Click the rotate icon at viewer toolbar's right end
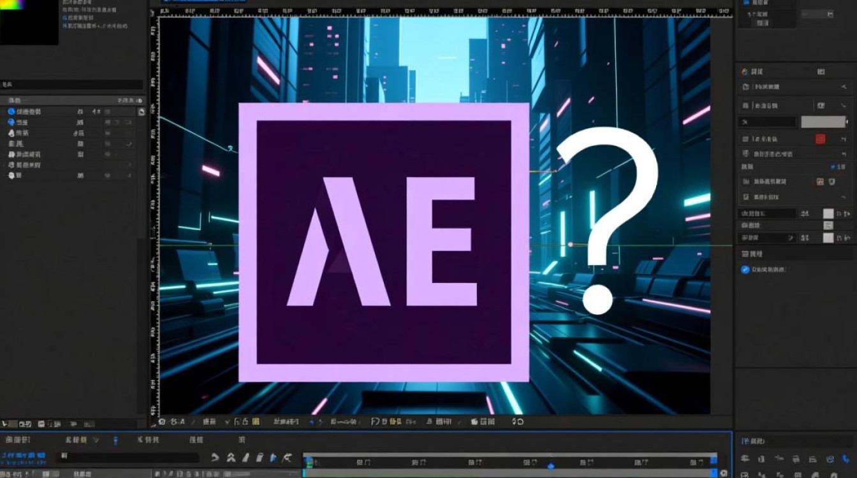Viewport: 857px width, 478px height. click(x=518, y=422)
